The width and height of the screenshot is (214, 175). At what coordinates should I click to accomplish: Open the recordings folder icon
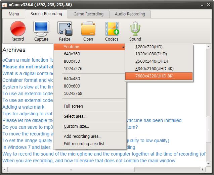[88, 28]
